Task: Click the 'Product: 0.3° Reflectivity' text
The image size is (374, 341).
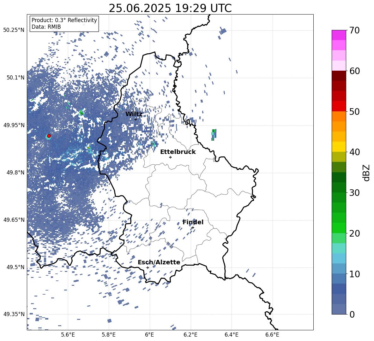Action: (64, 20)
